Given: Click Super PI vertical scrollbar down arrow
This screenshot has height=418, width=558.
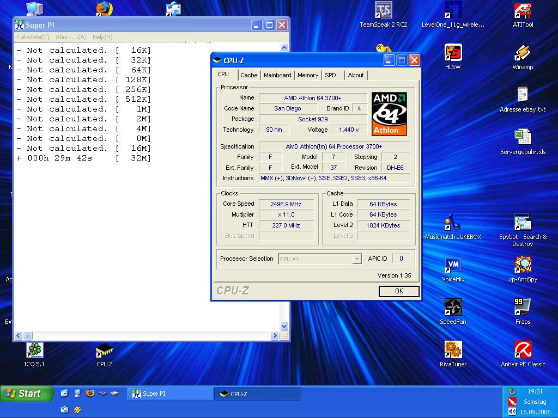Looking at the screenshot, I should (x=284, y=326).
